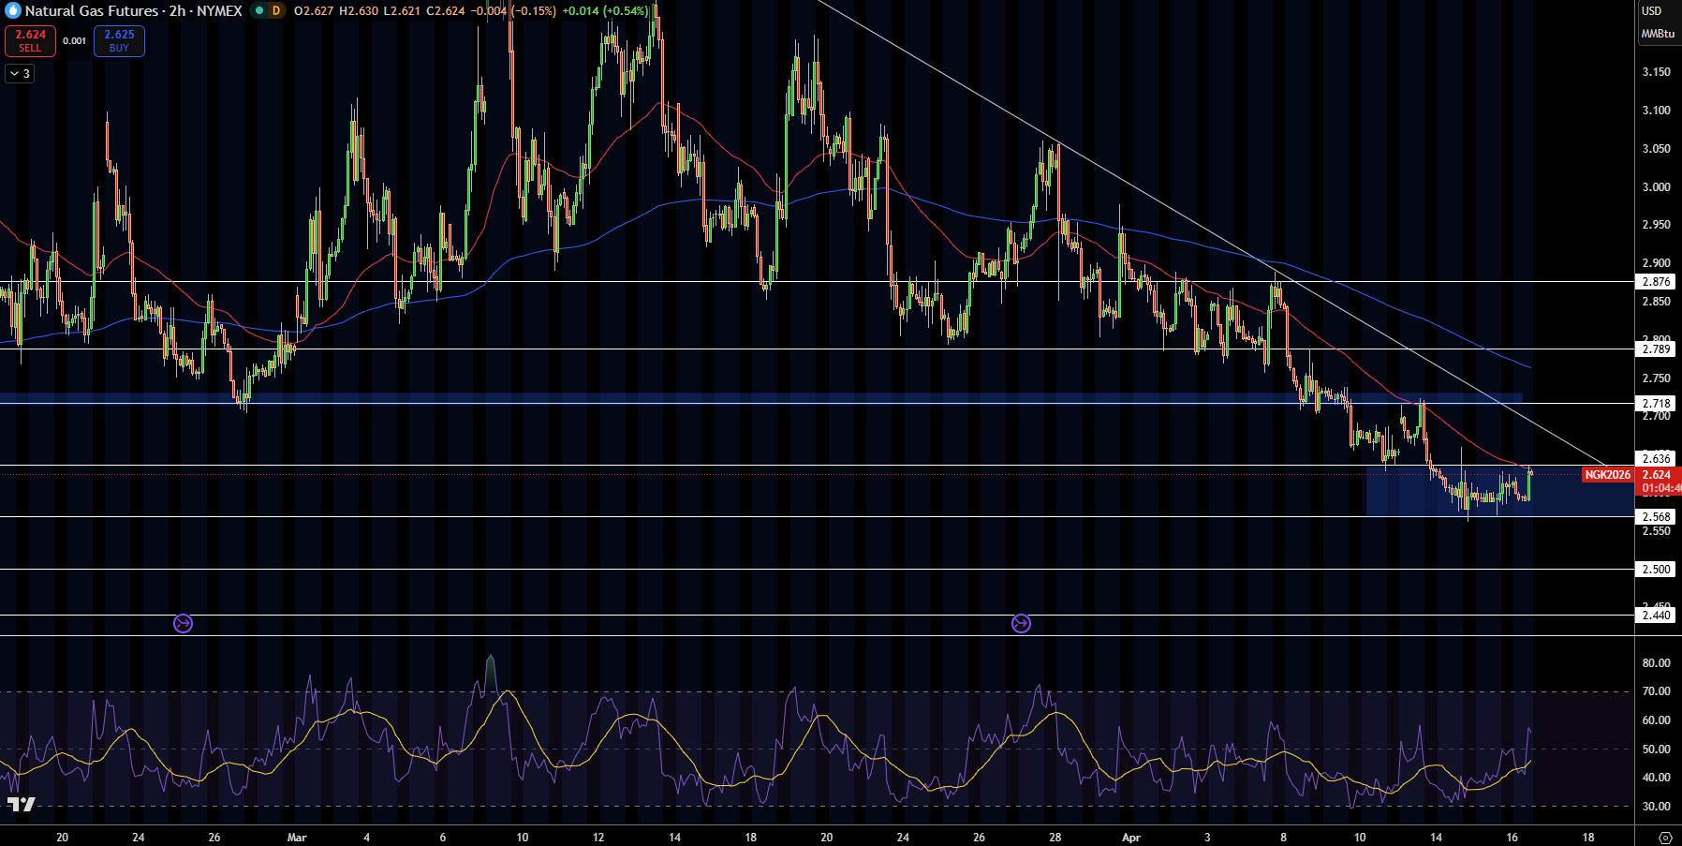Click the 70.00 RSI scale label
The height and width of the screenshot is (846, 1682).
pos(1656,691)
